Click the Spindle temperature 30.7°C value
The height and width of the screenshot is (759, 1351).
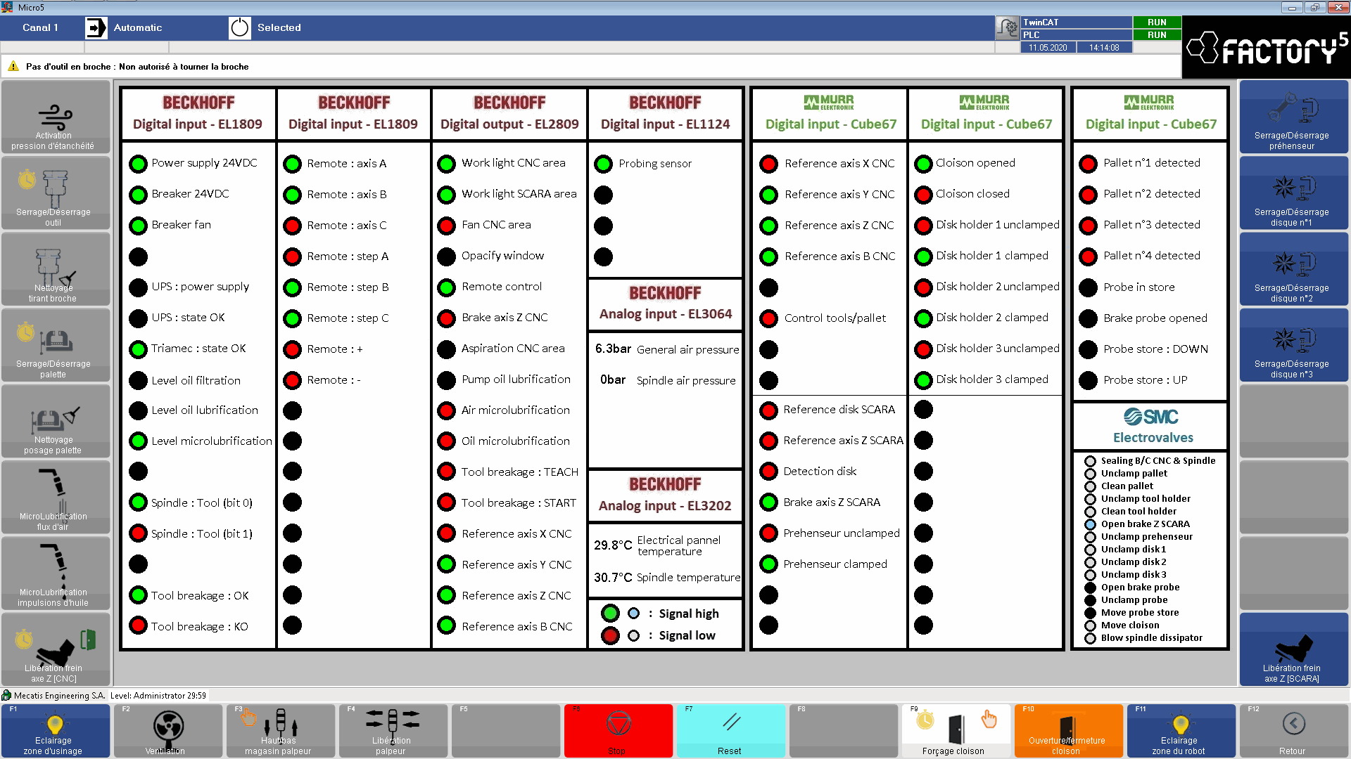pos(613,578)
